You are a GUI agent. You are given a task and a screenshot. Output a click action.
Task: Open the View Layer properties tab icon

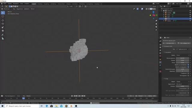click(x=160, y=50)
